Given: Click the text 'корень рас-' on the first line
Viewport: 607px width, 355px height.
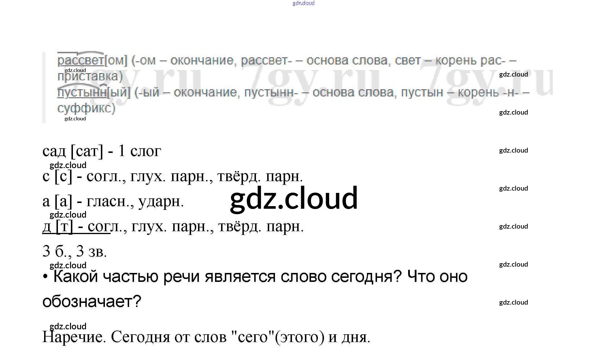Looking at the screenshot, I should click(x=470, y=60).
